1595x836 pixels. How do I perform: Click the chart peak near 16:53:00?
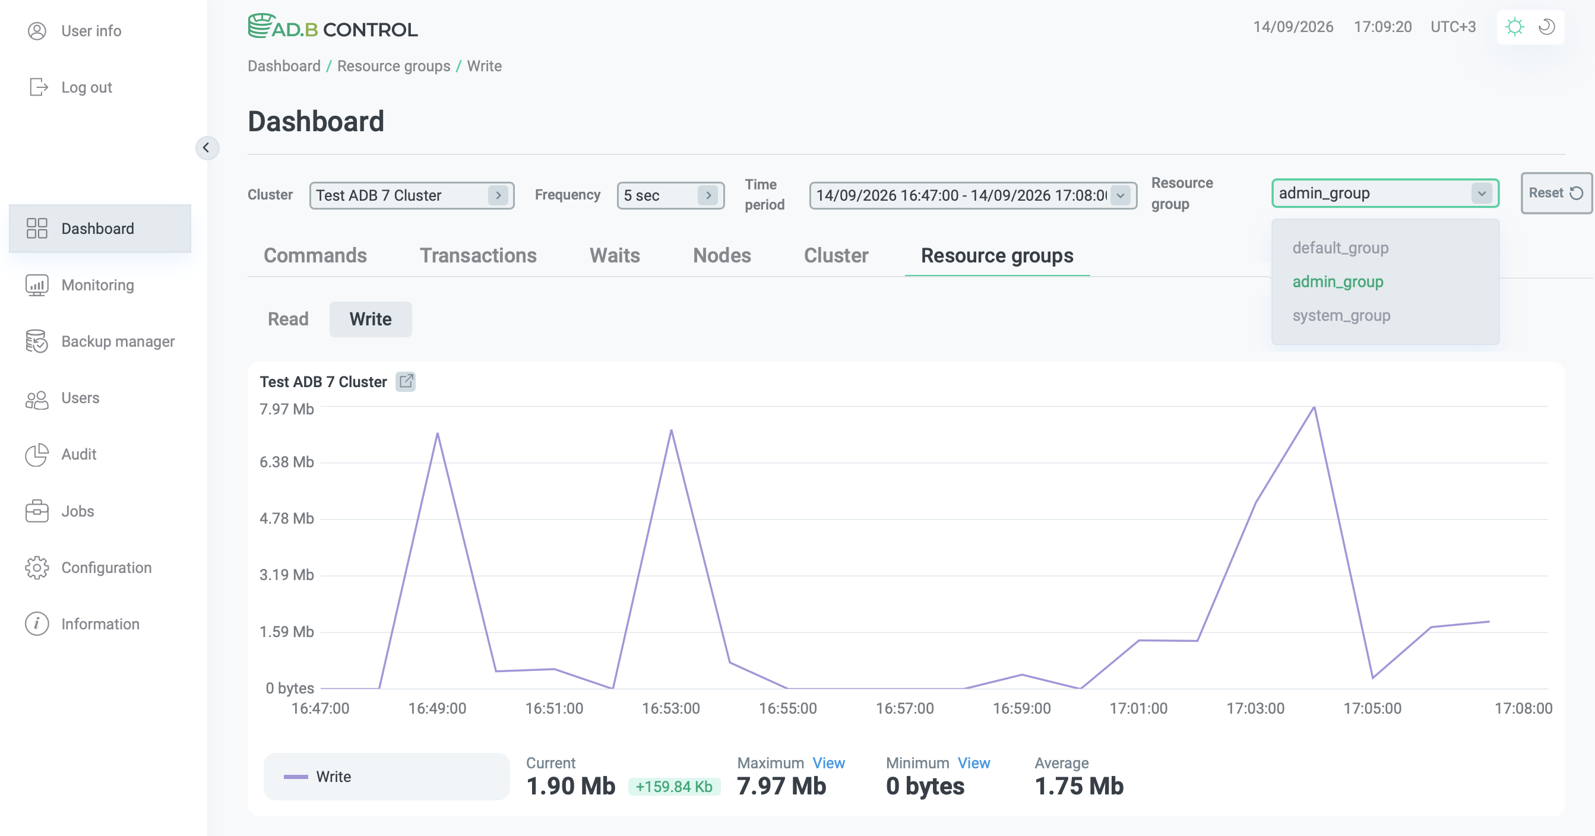671,430
